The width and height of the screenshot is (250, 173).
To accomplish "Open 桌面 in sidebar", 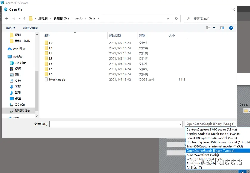I will coord(18,99).
